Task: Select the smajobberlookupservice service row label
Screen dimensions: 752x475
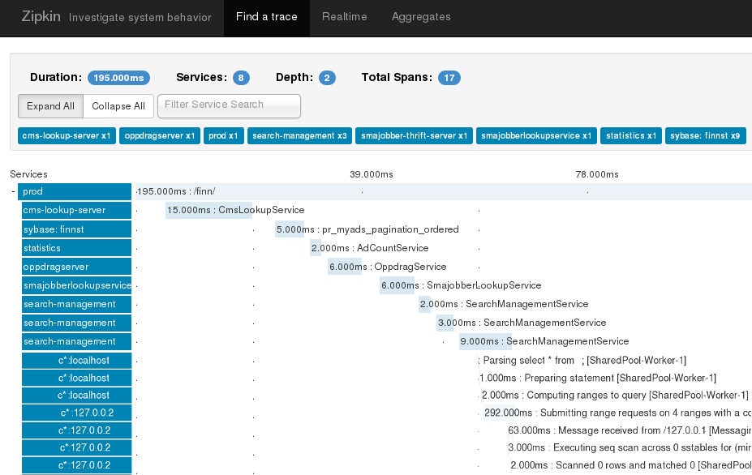Action: [x=76, y=285]
